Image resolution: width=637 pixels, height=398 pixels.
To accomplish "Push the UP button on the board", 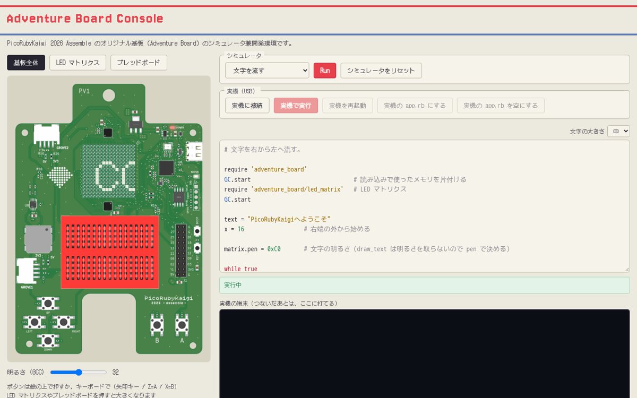I will point(48,304).
